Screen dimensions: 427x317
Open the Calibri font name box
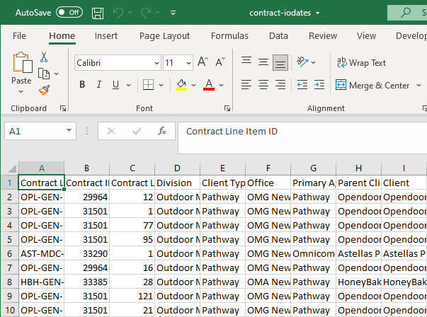(118, 63)
